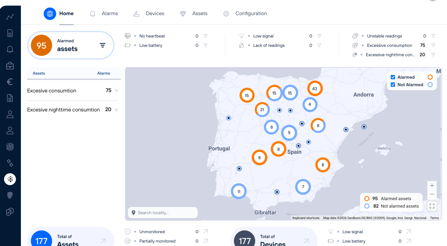The image size is (447, 246).
Task: Go to the Alarms tab
Action: point(104,14)
